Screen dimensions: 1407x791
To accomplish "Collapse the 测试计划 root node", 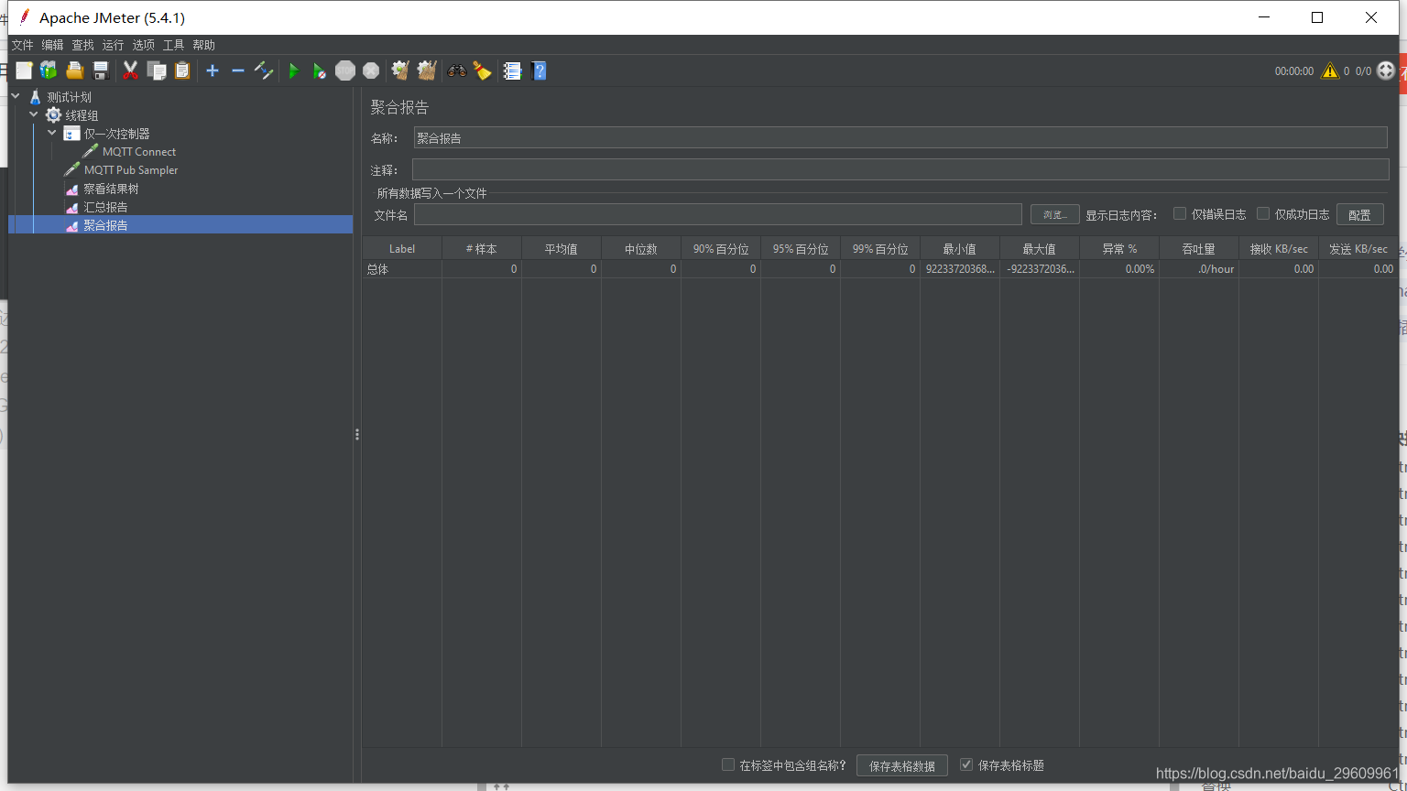I will 15,95.
